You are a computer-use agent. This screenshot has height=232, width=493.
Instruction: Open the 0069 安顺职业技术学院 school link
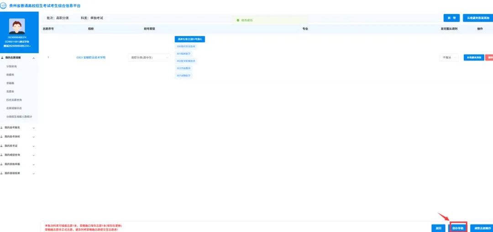[x=90, y=58]
